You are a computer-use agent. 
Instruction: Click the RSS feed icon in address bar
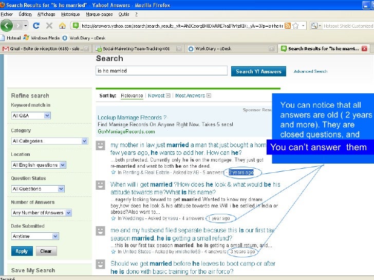[x=288, y=26]
